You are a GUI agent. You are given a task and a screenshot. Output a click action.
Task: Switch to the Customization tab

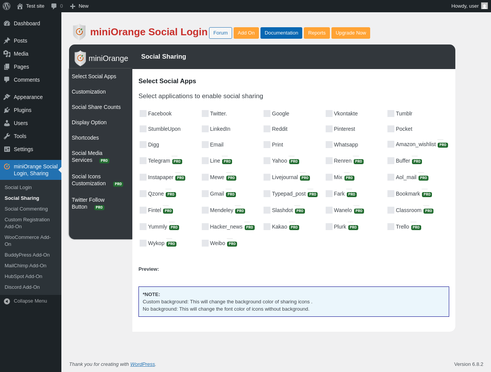tap(101, 92)
